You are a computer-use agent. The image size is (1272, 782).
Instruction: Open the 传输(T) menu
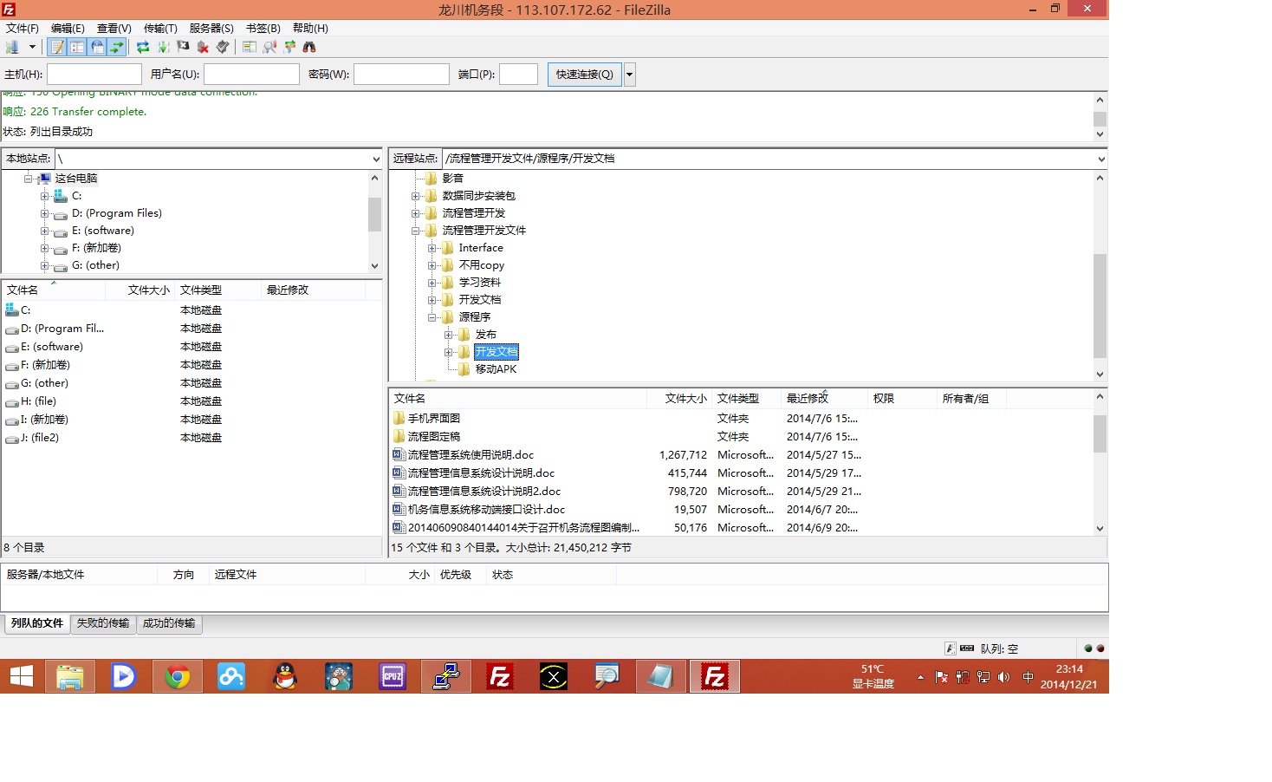pyautogui.click(x=160, y=28)
